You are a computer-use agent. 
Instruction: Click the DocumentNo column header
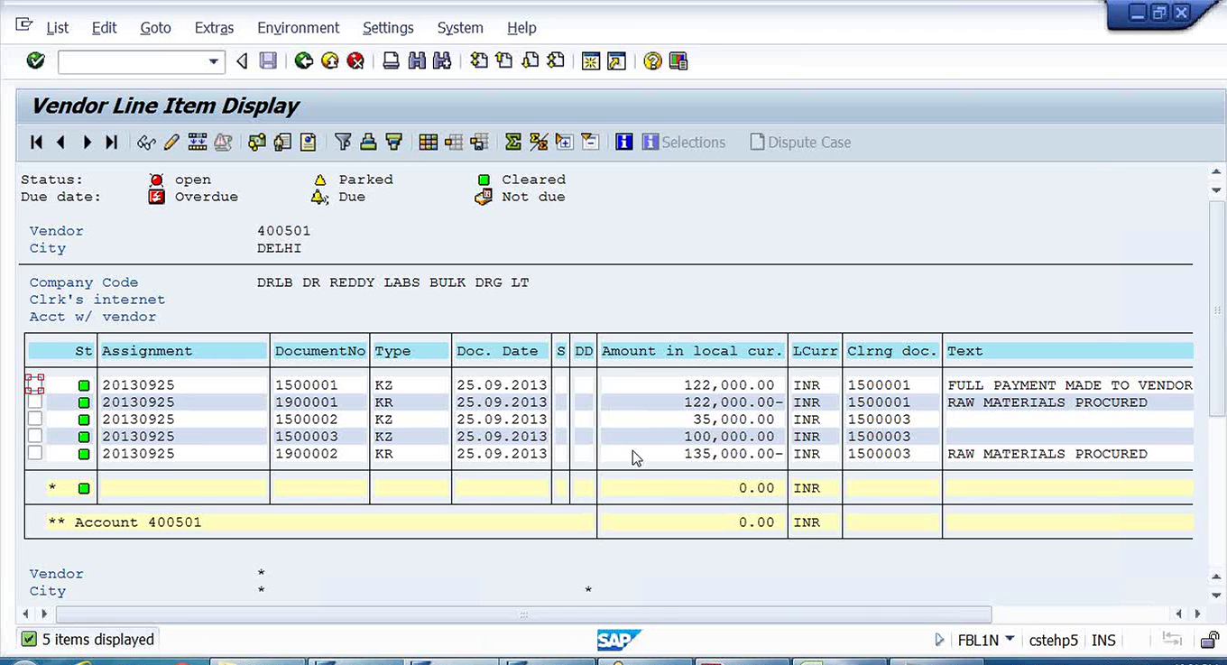[320, 351]
